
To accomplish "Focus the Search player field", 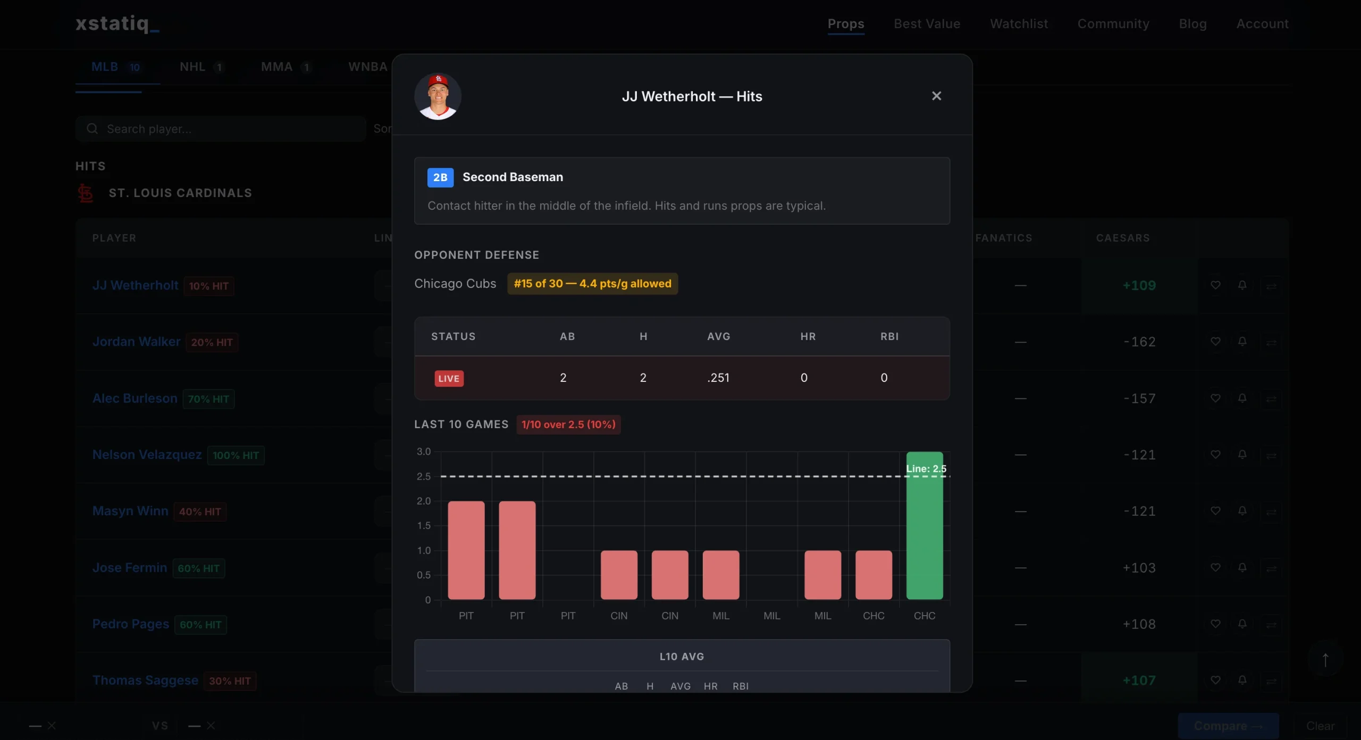I will pos(221,129).
